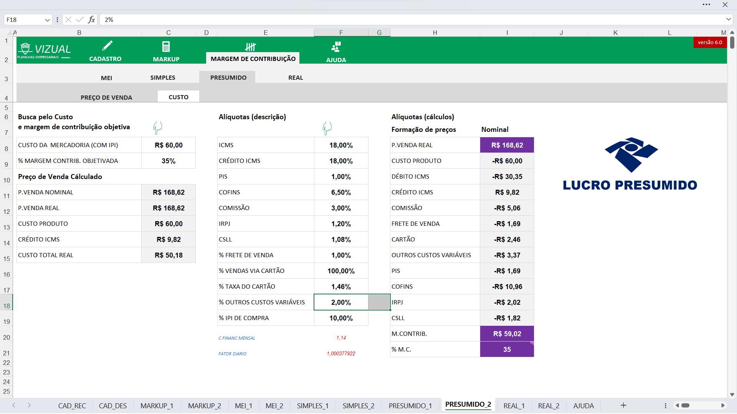
Task: Click the purple P.VENDA REAL value cell
Action: point(507,145)
